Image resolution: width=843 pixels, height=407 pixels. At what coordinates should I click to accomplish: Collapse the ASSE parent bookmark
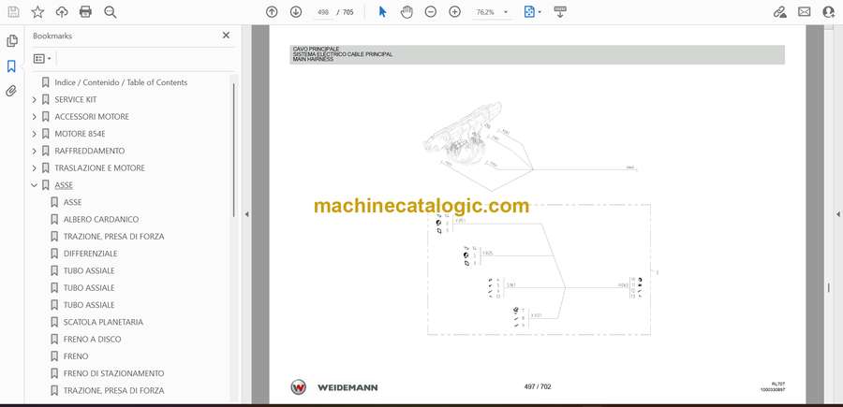point(35,185)
